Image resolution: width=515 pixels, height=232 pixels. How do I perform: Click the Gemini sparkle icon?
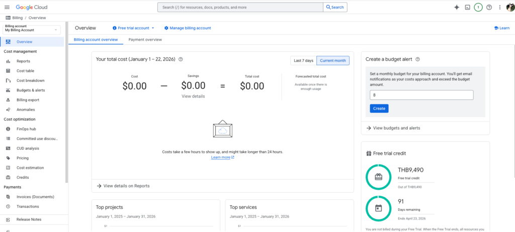[x=457, y=7]
